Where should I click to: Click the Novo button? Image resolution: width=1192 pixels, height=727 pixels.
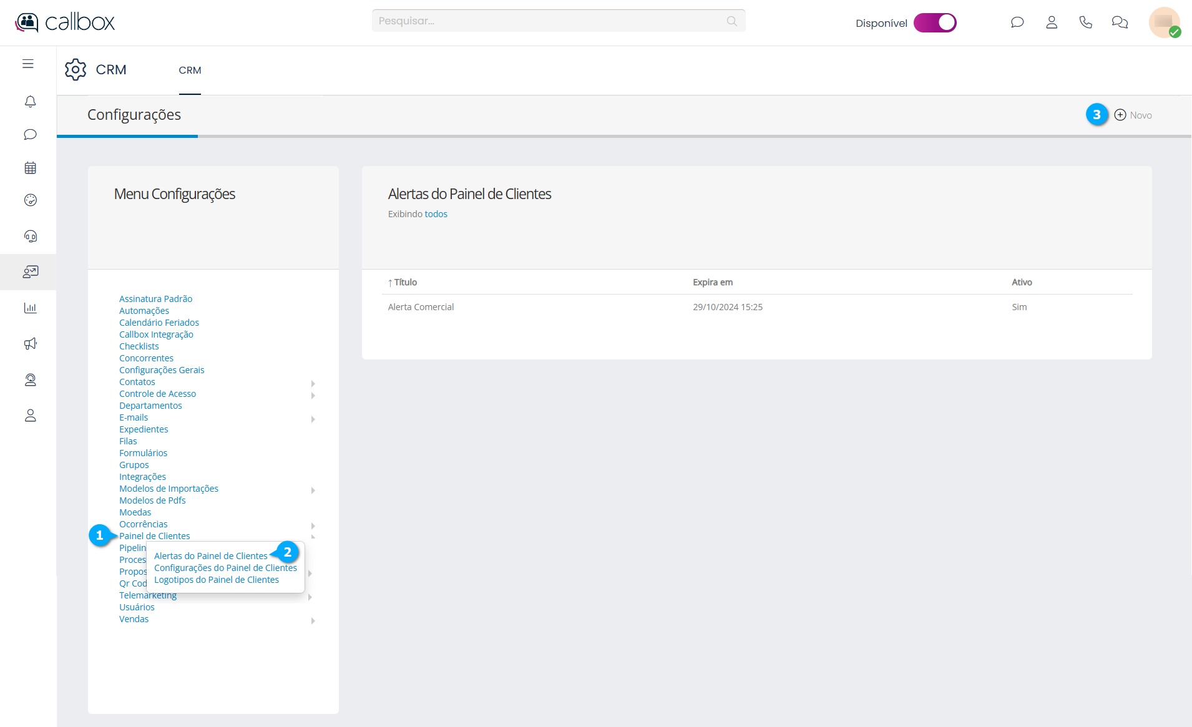coord(1133,115)
